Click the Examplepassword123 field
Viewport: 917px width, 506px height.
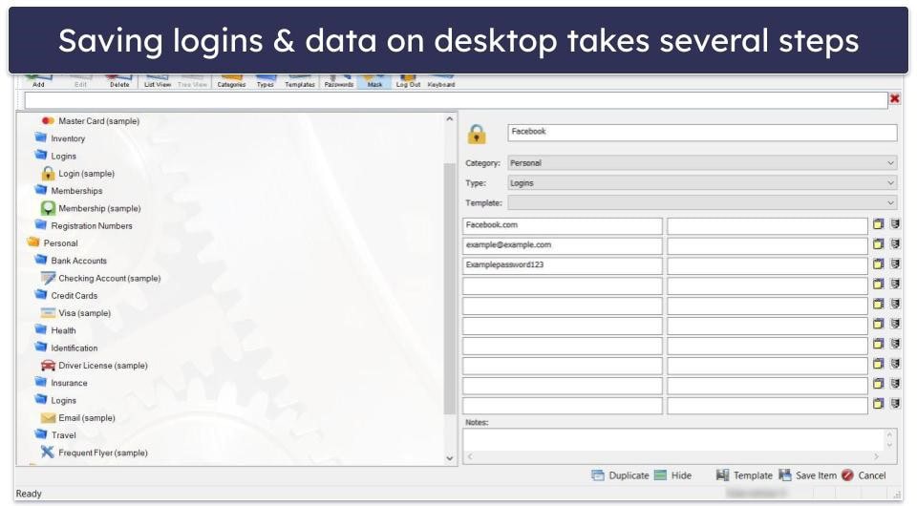tap(562, 265)
